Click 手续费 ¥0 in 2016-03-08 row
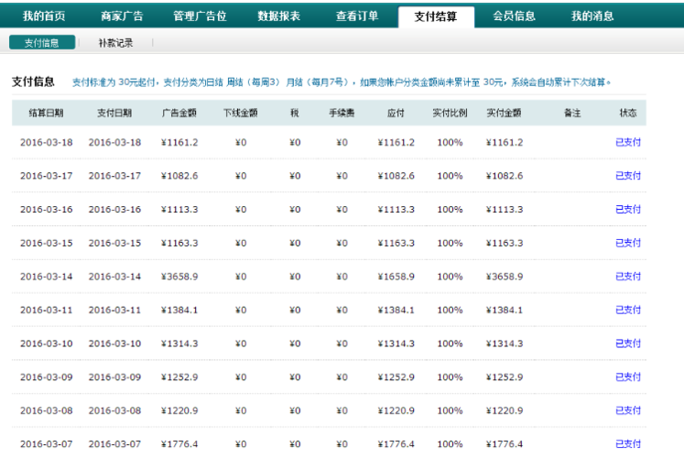The height and width of the screenshot is (458, 684). pos(342,410)
